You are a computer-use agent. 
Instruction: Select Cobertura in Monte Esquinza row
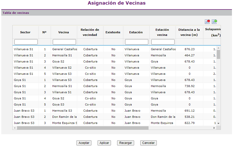pos(90,123)
